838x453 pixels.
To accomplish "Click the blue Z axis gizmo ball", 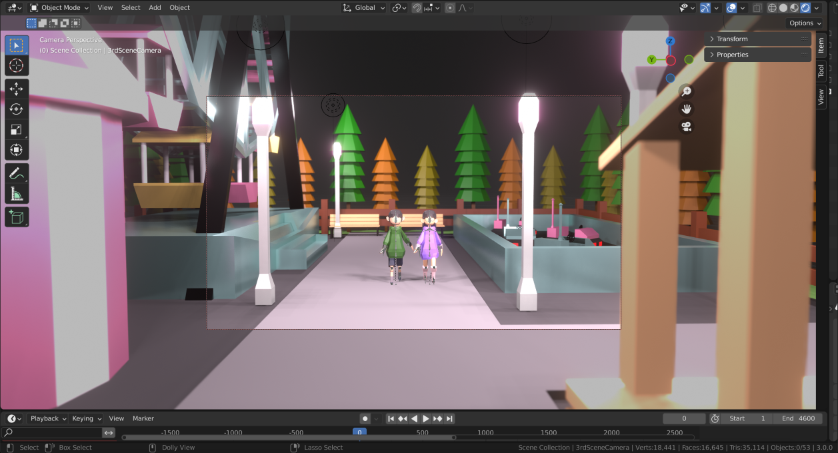I will pyautogui.click(x=671, y=41).
